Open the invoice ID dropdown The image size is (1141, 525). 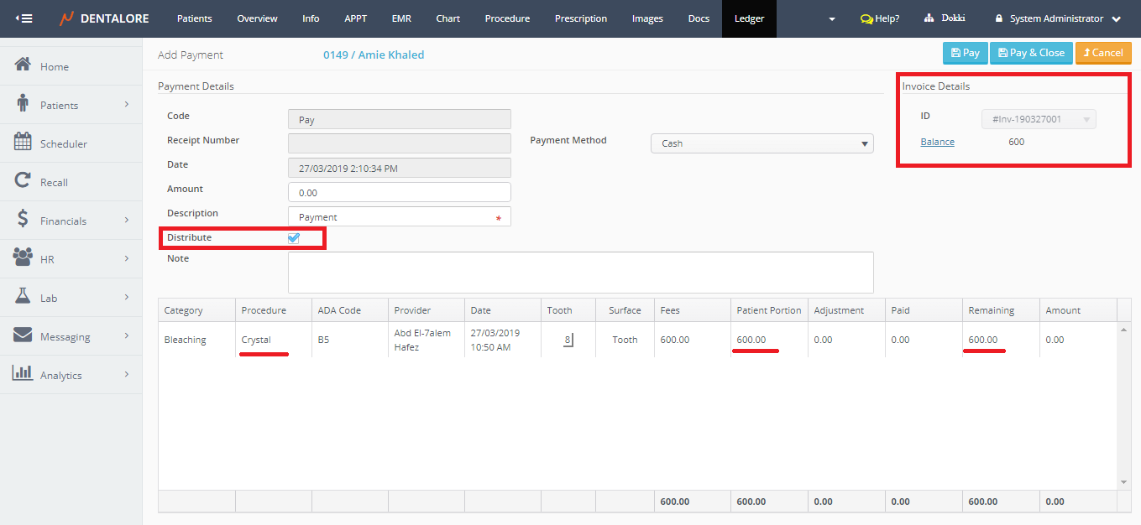coord(1039,119)
